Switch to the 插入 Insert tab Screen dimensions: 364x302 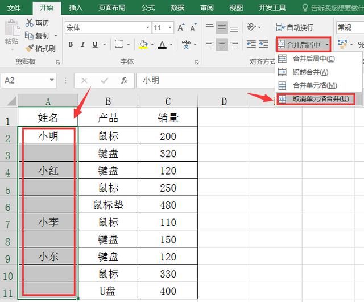coord(76,7)
